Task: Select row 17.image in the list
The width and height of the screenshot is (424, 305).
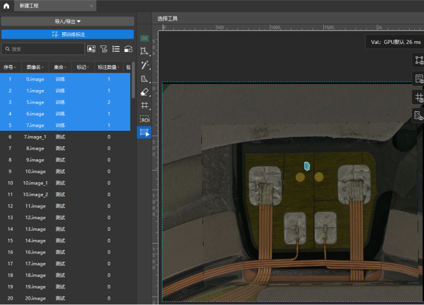Action: coord(65,264)
